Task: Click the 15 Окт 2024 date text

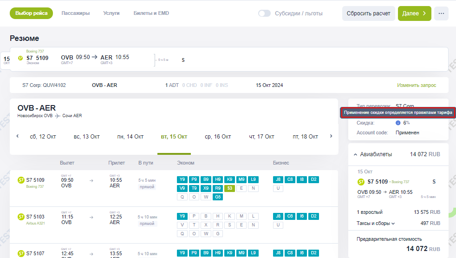Action: point(269,86)
